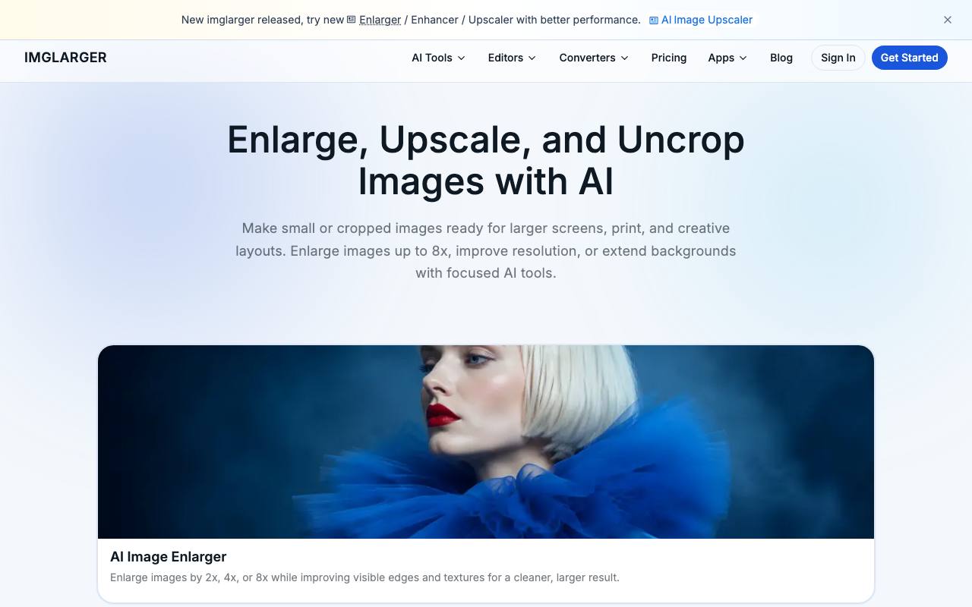Open the portrait image of the AI Image Enlarger card
The image size is (972, 607).
tap(486, 442)
